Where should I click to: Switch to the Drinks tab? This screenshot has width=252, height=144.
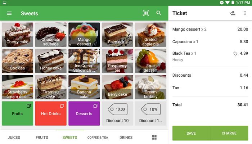pyautogui.click(x=126, y=138)
